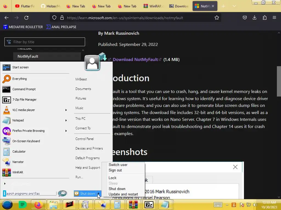Open WinRAR from the Start menu

(x=36, y=172)
